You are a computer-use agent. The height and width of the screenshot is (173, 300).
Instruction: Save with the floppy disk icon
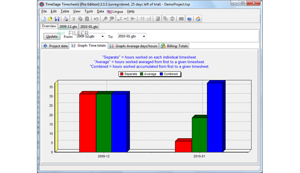coord(57,19)
